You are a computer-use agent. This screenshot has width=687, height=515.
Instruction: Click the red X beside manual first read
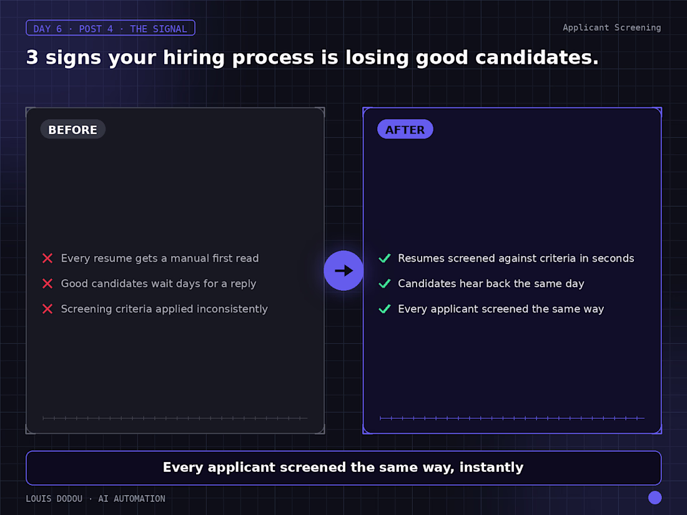click(x=47, y=258)
